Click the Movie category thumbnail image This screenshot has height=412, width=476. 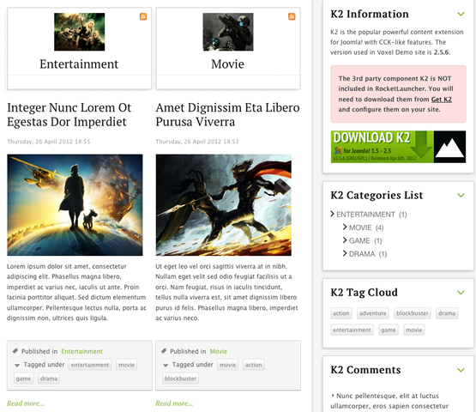[x=228, y=32]
